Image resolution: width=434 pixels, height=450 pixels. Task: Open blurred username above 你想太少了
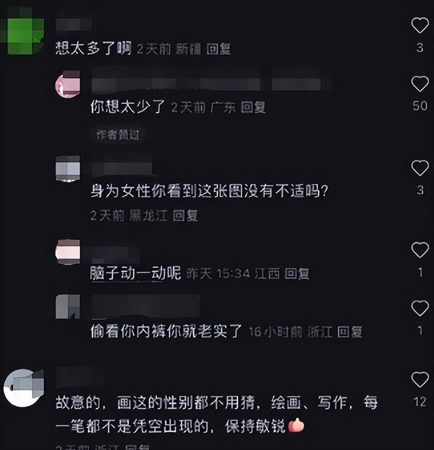(206, 82)
